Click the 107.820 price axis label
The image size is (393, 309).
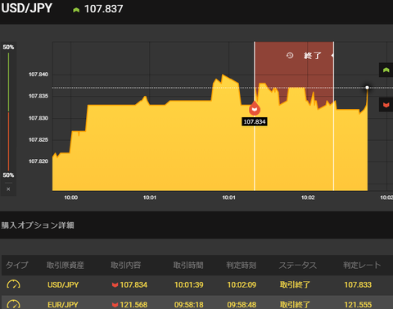point(38,161)
